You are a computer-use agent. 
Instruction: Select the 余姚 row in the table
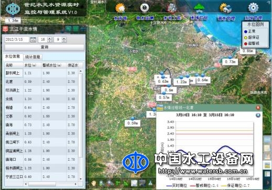[41, 99]
